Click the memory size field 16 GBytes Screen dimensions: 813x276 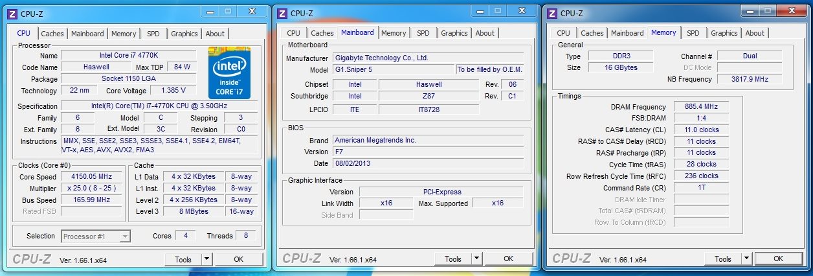[621, 67]
